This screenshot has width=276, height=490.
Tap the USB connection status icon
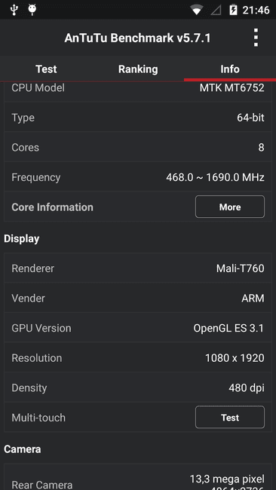point(14,10)
